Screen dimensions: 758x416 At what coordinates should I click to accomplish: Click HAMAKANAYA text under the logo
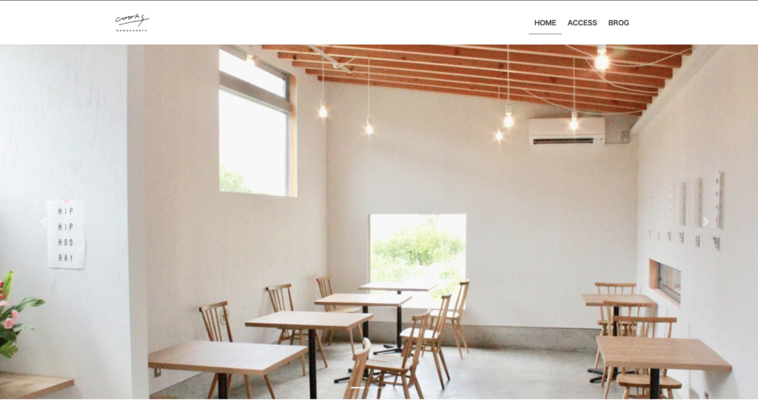click(x=132, y=30)
